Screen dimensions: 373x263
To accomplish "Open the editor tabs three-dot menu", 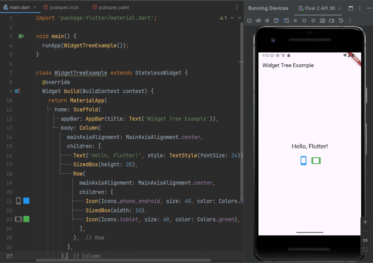I will [x=237, y=7].
